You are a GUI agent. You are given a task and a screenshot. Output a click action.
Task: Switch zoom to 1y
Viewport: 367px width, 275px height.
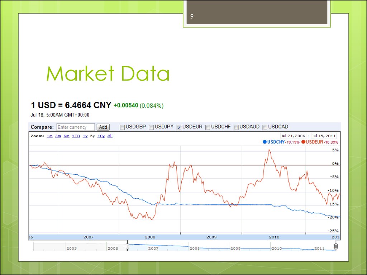tap(85, 136)
